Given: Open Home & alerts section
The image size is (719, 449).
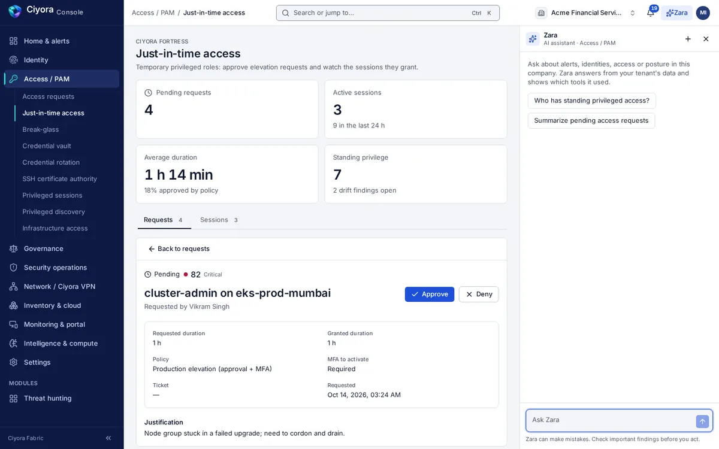Looking at the screenshot, I should click(62, 41).
